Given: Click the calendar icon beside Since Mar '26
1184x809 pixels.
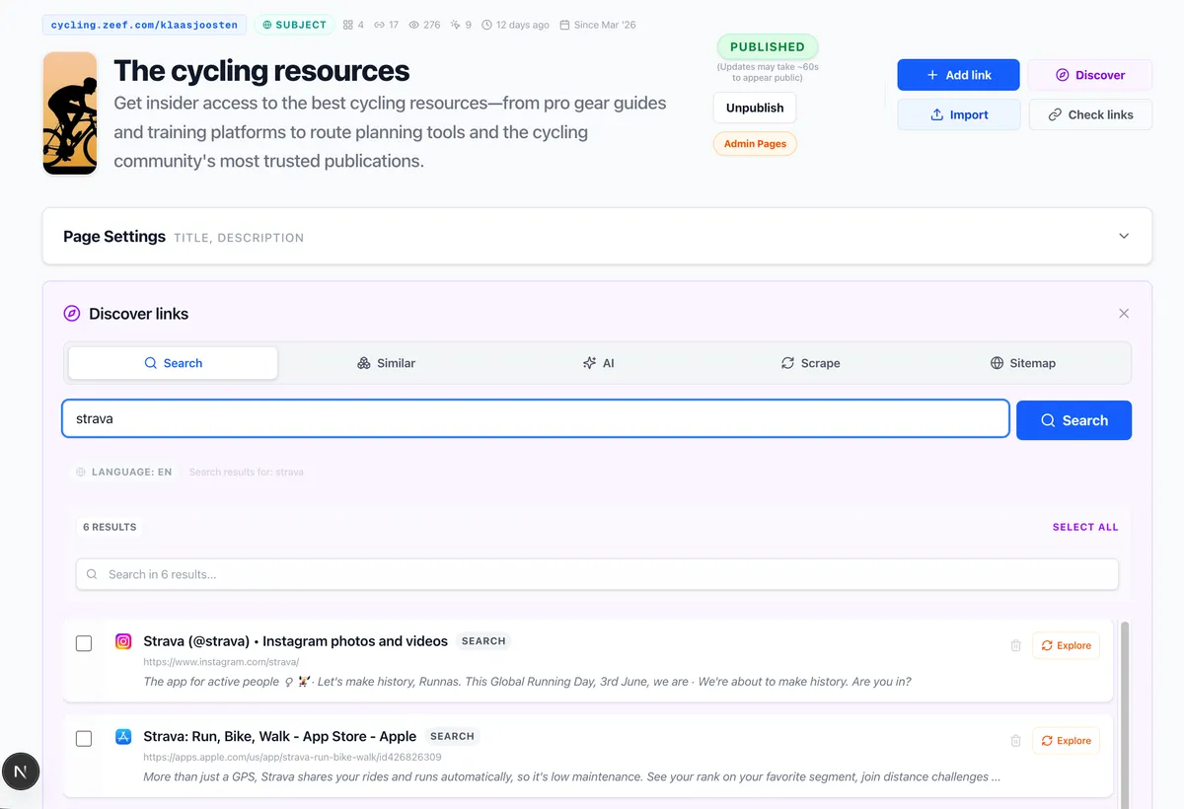Looking at the screenshot, I should [x=564, y=25].
